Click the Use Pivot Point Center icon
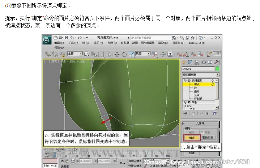 [154, 54]
